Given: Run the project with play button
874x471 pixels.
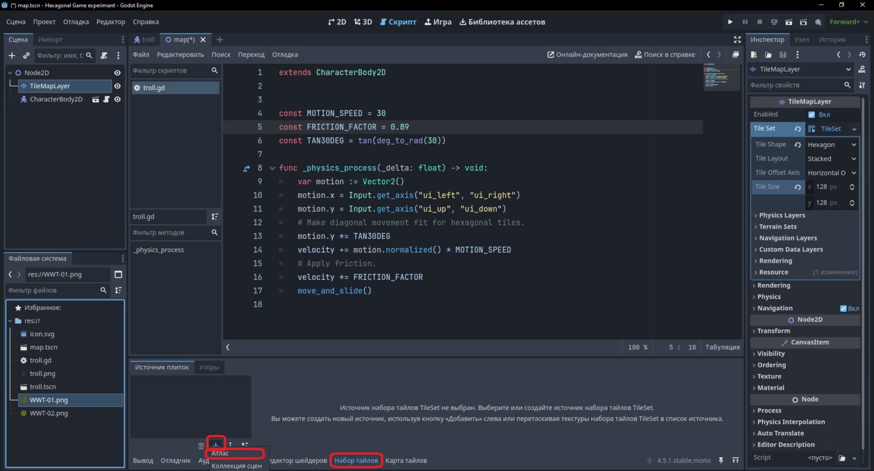Looking at the screenshot, I should click(x=730, y=22).
